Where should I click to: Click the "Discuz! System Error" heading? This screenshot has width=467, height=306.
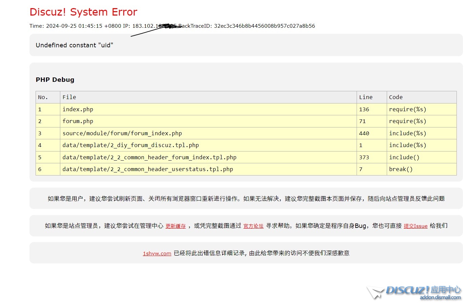(x=83, y=12)
